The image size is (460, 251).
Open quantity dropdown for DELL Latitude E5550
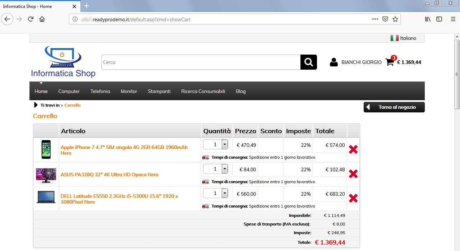pyautogui.click(x=225, y=193)
